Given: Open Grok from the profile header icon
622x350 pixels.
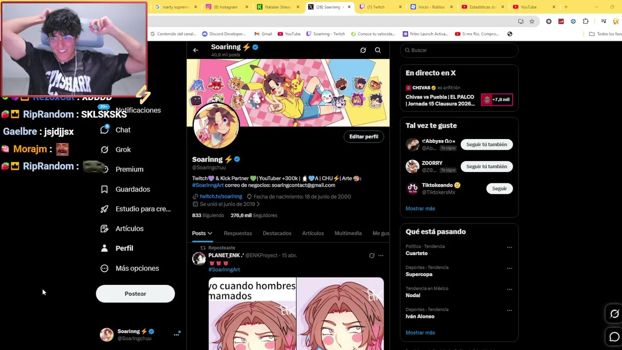Looking at the screenshot, I should tap(363, 50).
